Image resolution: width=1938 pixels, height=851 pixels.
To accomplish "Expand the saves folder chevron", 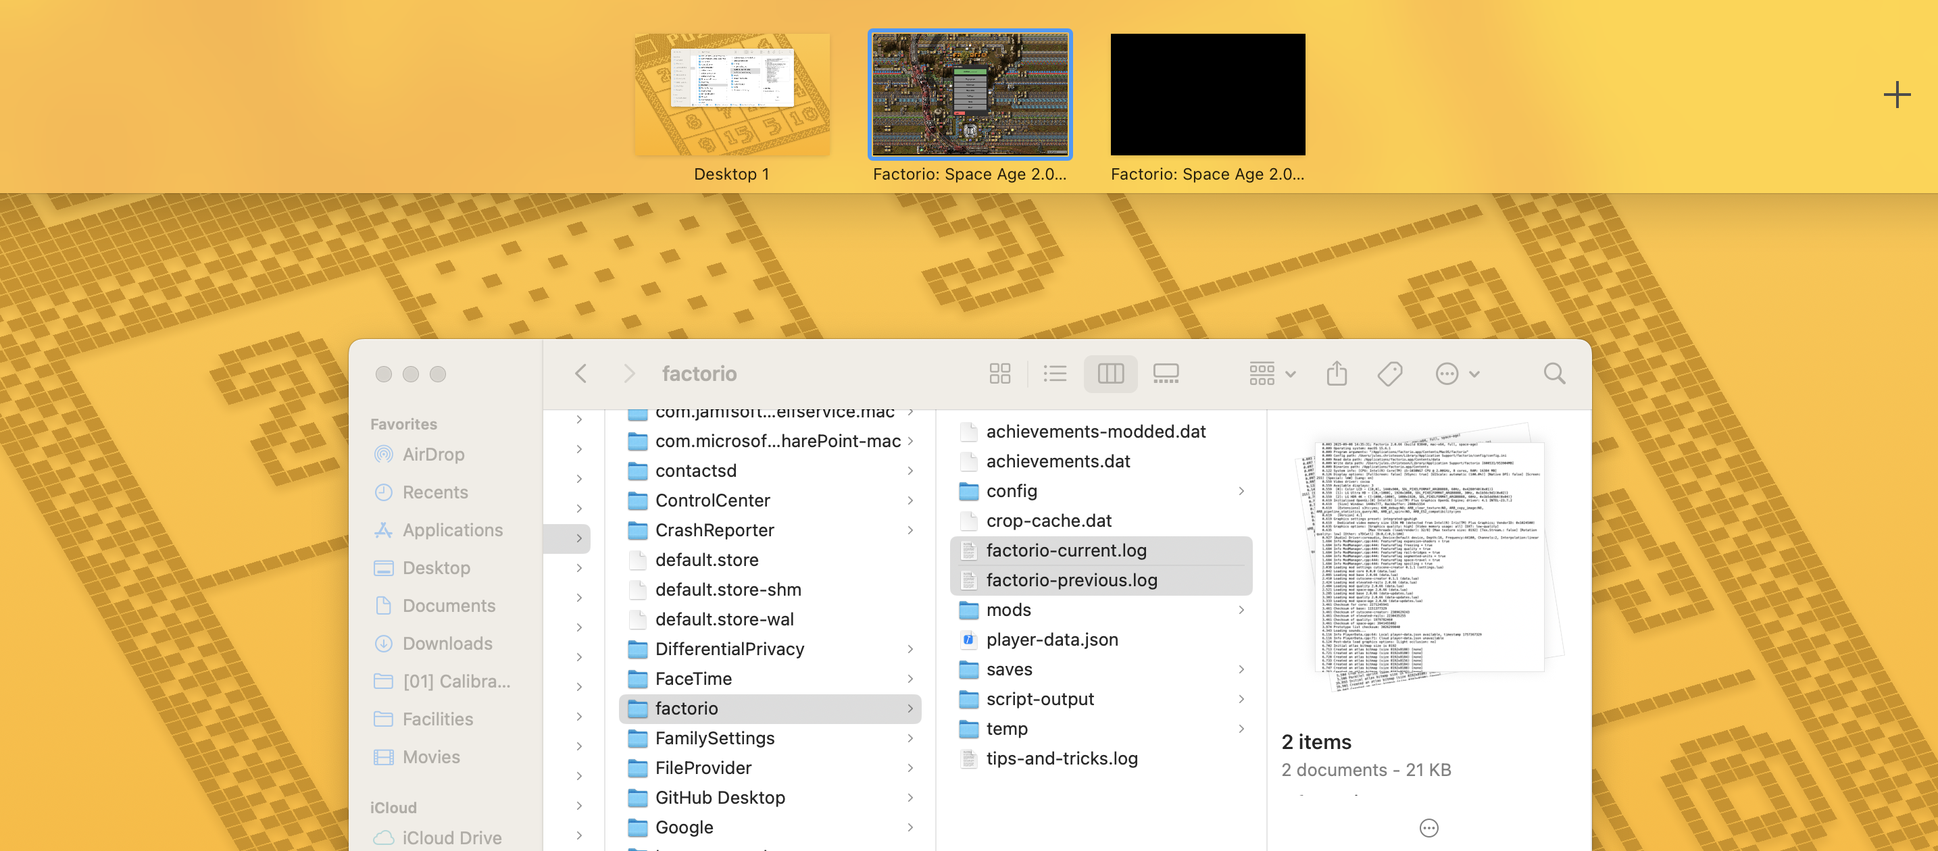I will [1241, 669].
